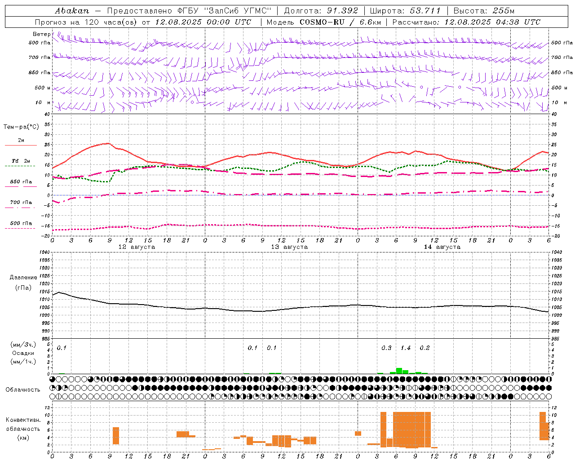Click the tallest green precipitation bar
The image size is (575, 460).
pos(399,371)
